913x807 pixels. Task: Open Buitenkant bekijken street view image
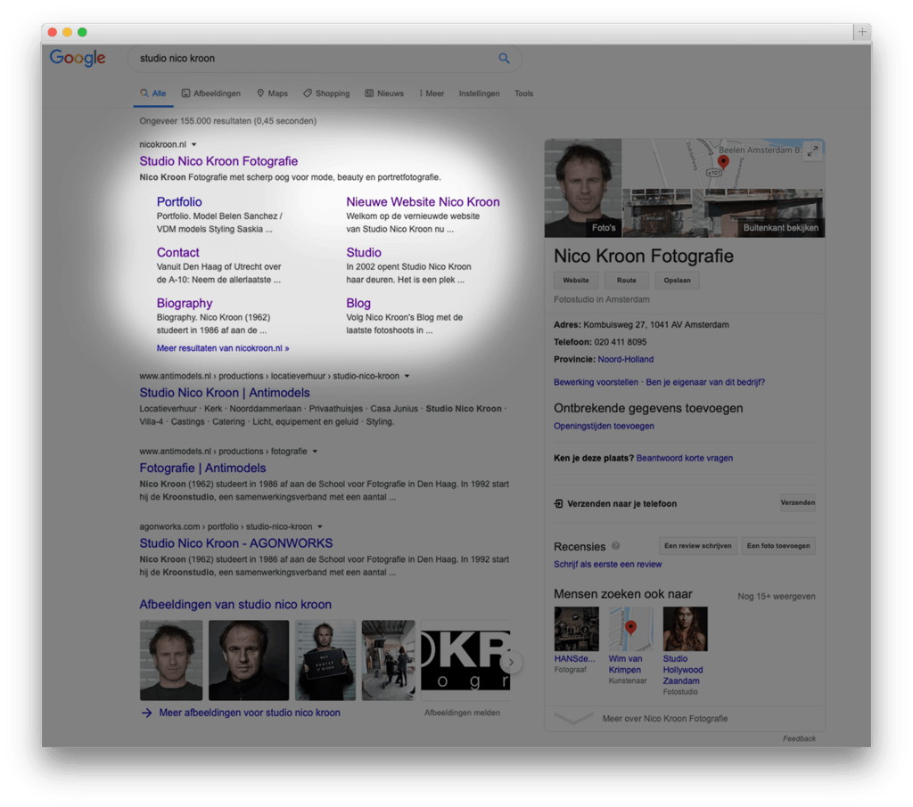723,213
